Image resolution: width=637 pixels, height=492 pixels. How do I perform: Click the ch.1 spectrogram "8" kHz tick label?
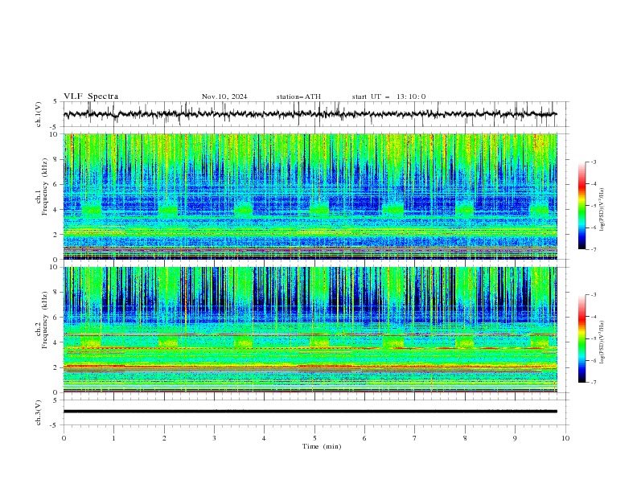tap(56, 159)
